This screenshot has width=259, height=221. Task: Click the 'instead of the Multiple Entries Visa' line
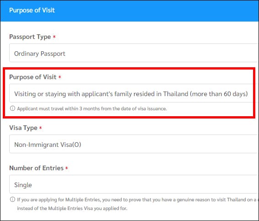click(x=72, y=208)
